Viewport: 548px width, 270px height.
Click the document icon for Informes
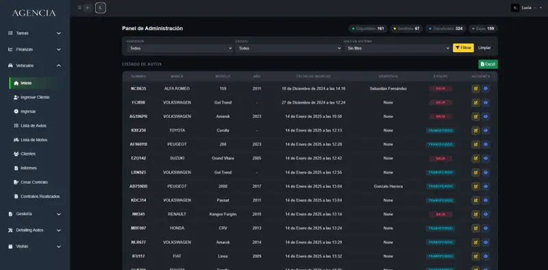pos(16,168)
